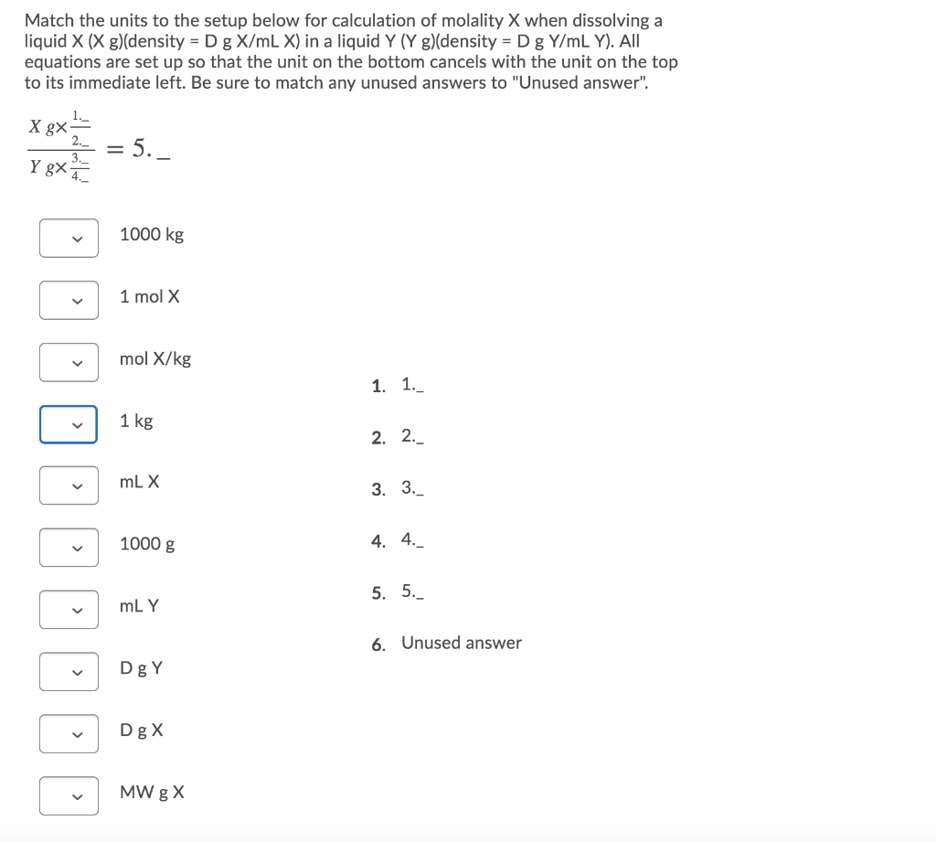Open the dropdown next to "mL X"
This screenshot has height=842, width=936.
[x=69, y=485]
